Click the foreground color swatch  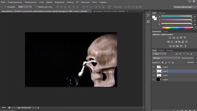pos(154,17)
